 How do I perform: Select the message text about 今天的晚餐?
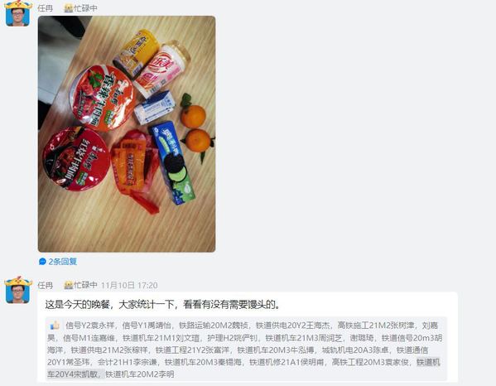pyautogui.click(x=162, y=305)
